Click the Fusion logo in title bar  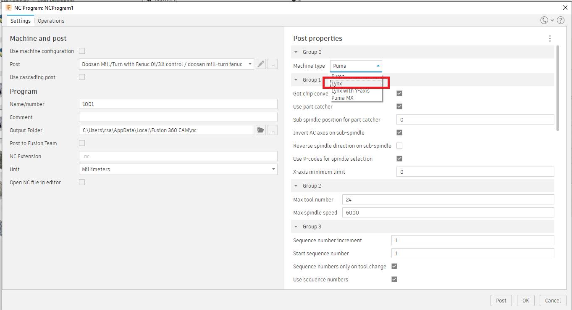(x=8, y=8)
